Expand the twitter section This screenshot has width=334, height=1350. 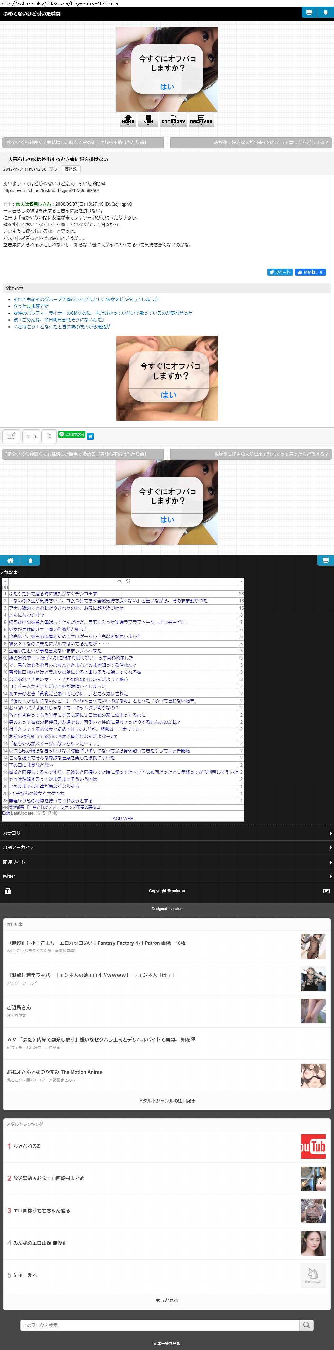pyautogui.click(x=167, y=876)
